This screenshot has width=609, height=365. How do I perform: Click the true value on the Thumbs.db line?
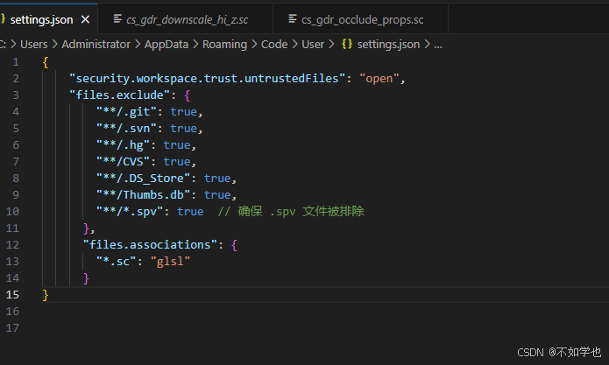[217, 195]
